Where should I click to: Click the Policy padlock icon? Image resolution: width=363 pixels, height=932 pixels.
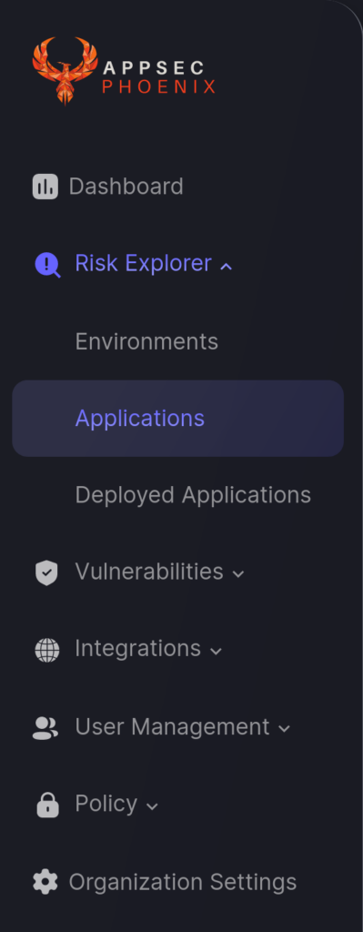(x=47, y=805)
